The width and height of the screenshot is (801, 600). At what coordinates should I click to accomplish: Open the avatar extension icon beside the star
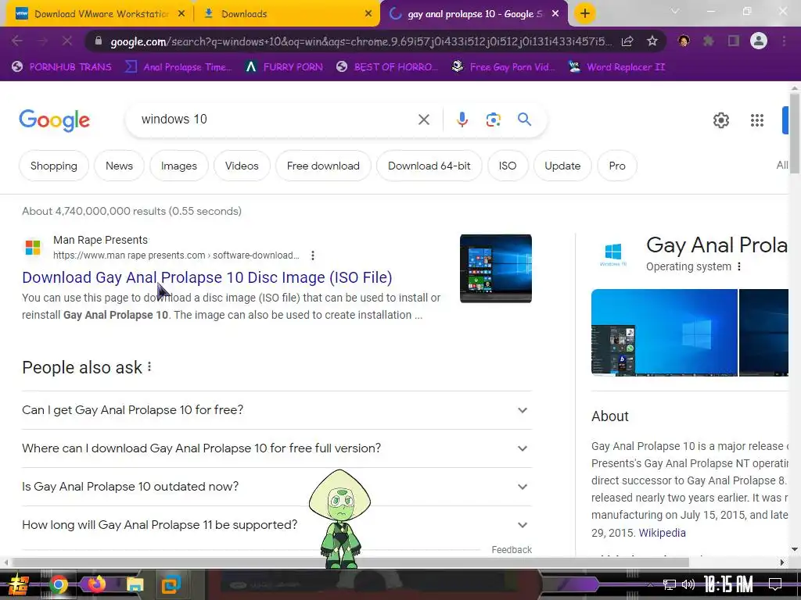pos(684,41)
